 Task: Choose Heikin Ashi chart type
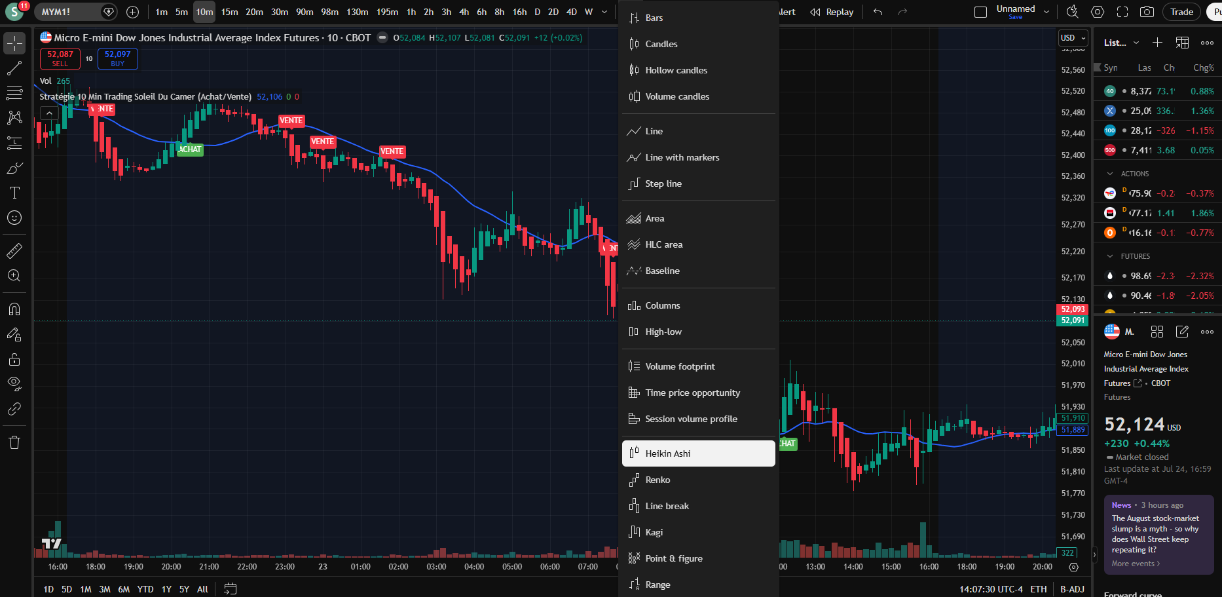coord(698,453)
